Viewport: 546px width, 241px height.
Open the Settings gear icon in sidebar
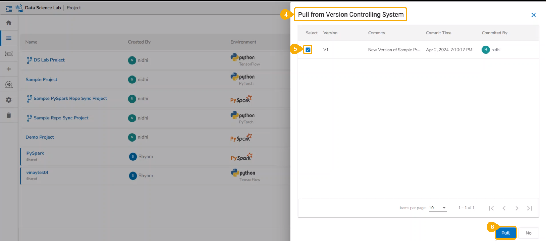pyautogui.click(x=9, y=100)
